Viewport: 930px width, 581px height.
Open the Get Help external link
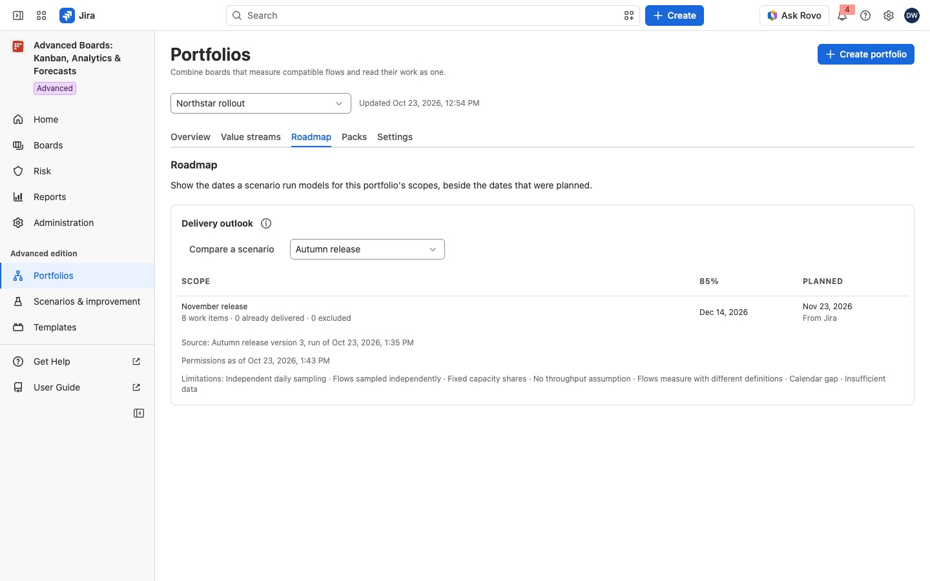point(77,362)
